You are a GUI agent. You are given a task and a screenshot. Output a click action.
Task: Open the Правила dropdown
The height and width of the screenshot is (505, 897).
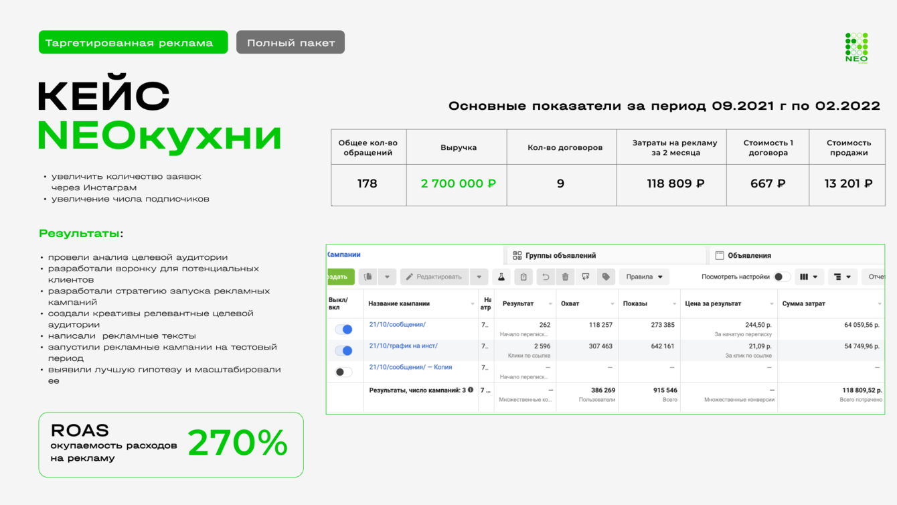(644, 277)
